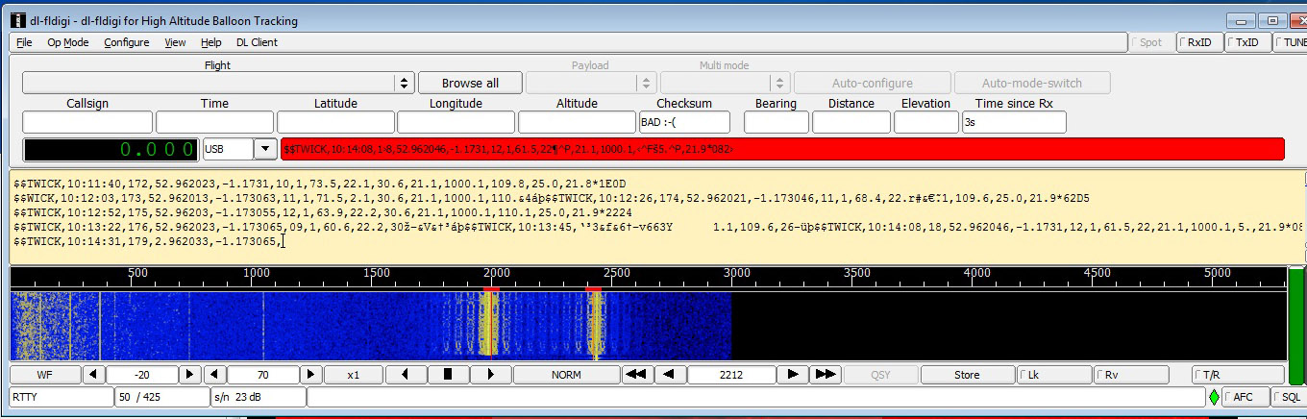
Task: Increase the frequency 2212 with the right arrow
Action: tap(792, 375)
